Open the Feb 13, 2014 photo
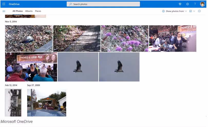Image resolution: width=208 pixels, height=127 pixels. click(x=13, y=103)
